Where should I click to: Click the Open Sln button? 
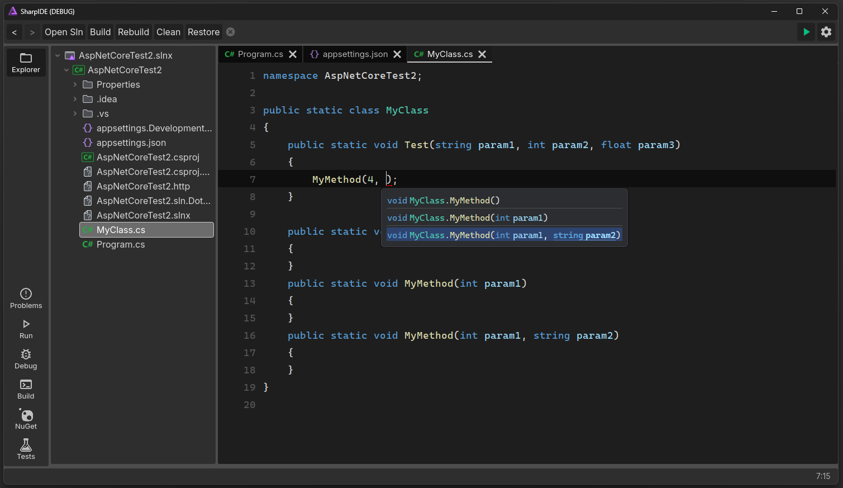(64, 32)
